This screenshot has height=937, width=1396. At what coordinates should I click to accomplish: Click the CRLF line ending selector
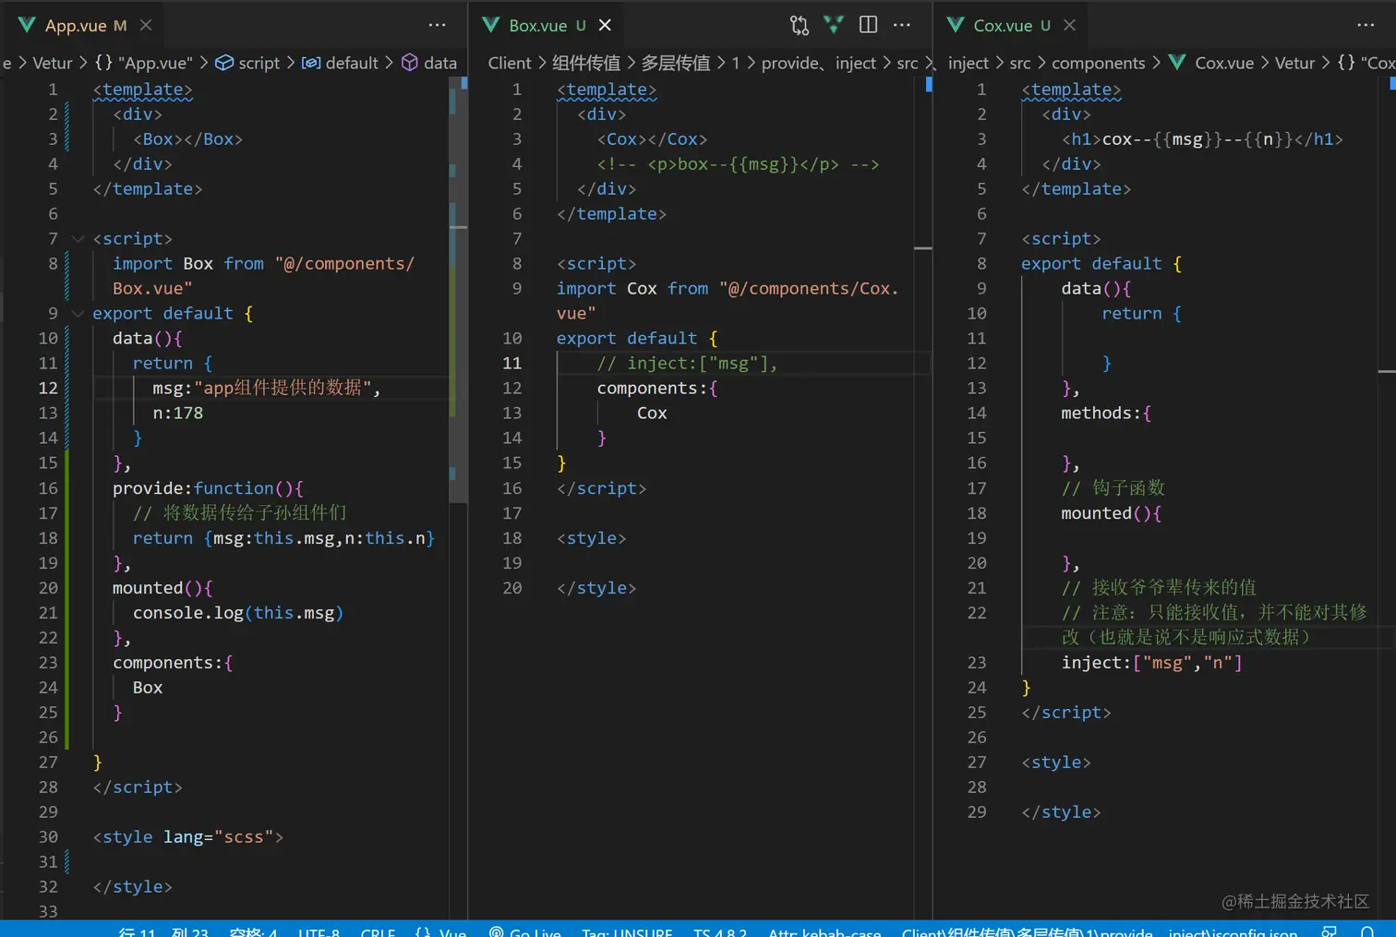pyautogui.click(x=378, y=931)
